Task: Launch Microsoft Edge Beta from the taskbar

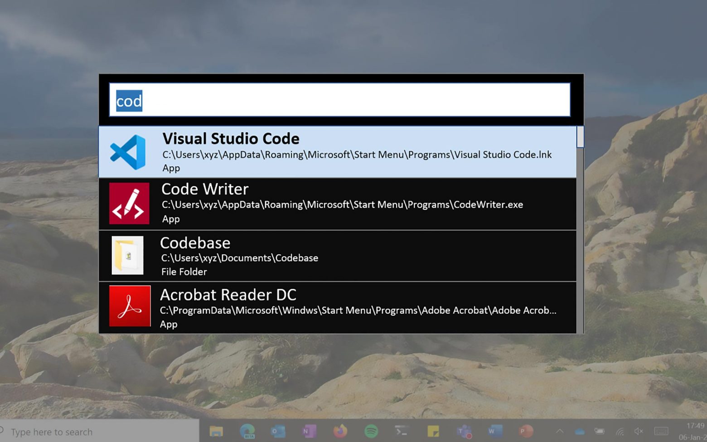Action: 248,431
